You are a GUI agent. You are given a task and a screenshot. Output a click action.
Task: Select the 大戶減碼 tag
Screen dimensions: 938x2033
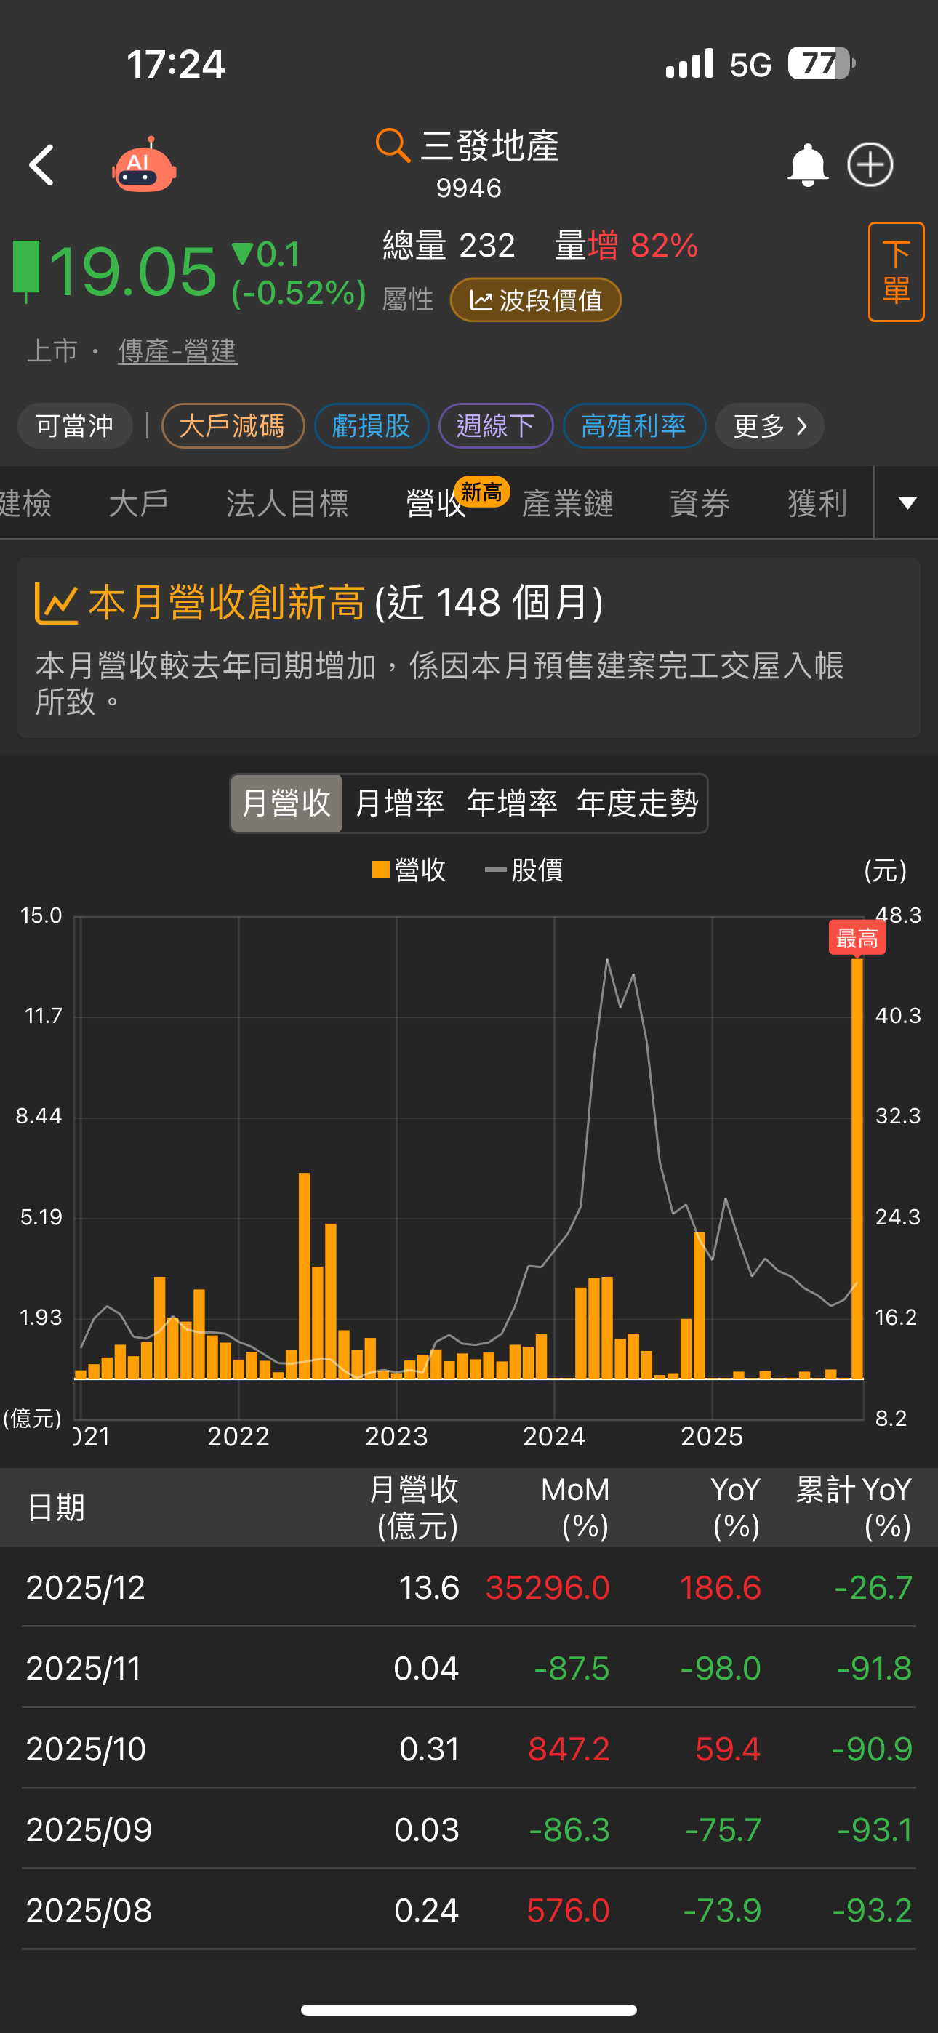pyautogui.click(x=233, y=426)
